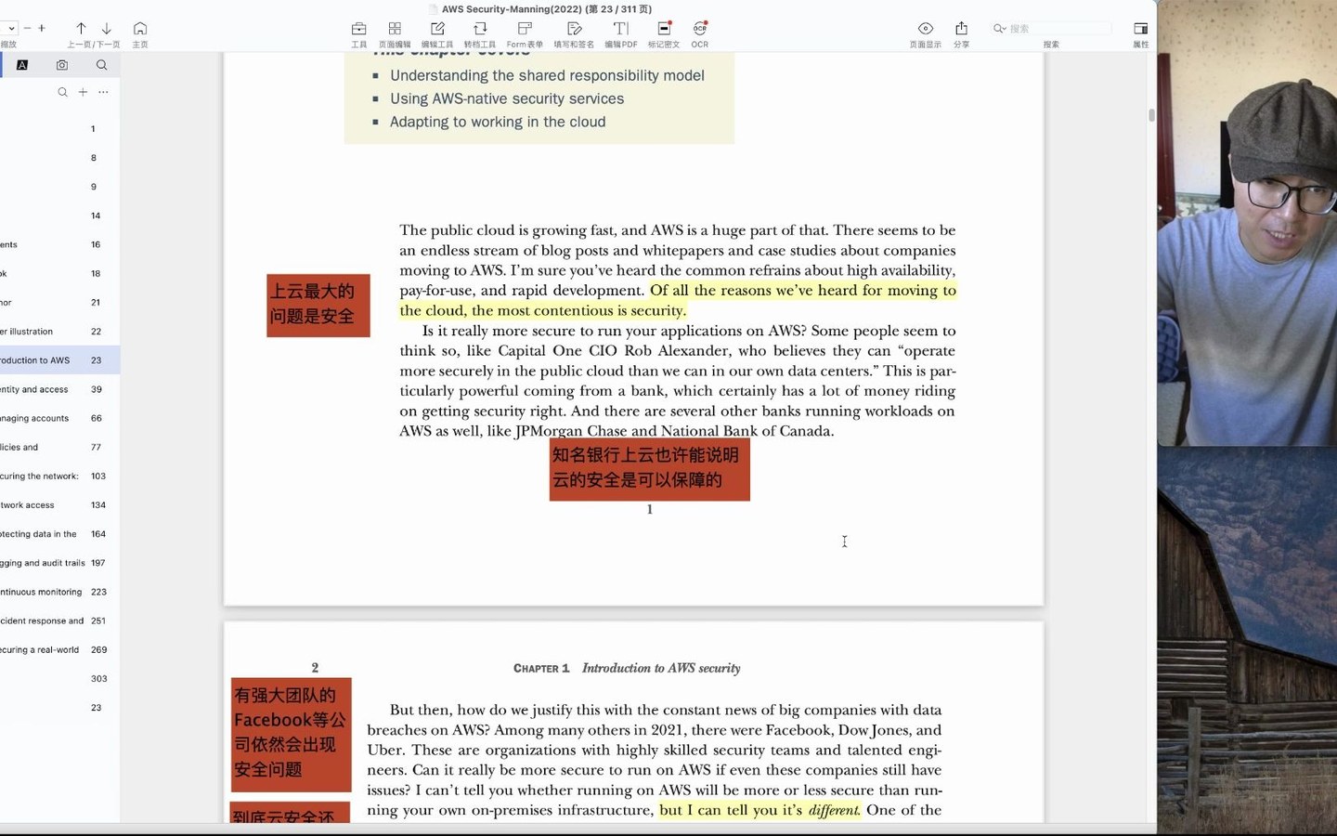Switch to the annotations sidebar tab
Image resolution: width=1337 pixels, height=836 pixels.
pyautogui.click(x=22, y=65)
